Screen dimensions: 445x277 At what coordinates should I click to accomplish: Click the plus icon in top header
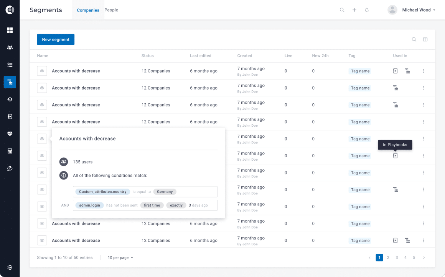pos(354,10)
